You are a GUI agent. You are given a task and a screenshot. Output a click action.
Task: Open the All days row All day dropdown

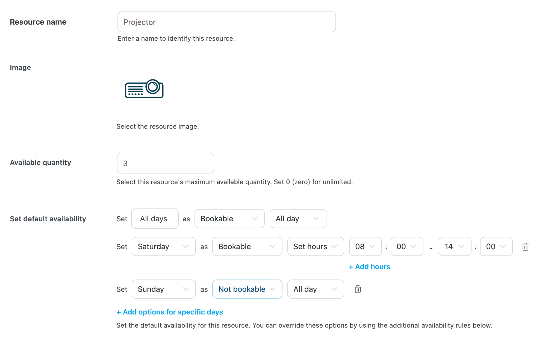coord(297,219)
